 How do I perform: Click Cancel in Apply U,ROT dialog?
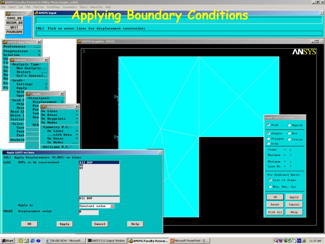[100, 224]
